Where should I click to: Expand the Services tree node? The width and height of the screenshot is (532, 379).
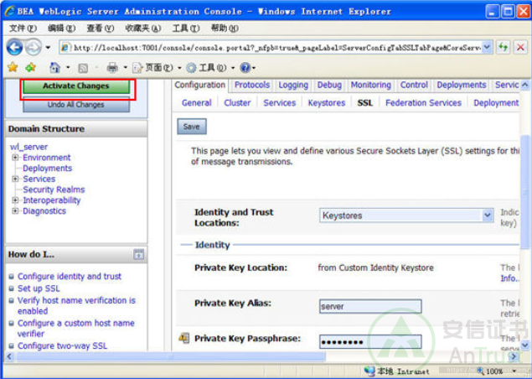(15, 179)
